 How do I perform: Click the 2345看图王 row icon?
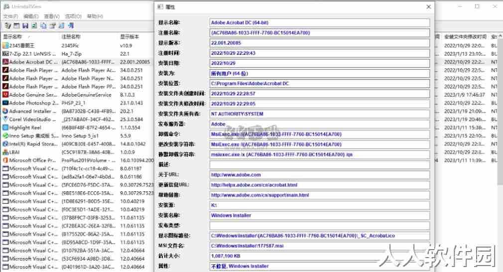(x=5, y=45)
